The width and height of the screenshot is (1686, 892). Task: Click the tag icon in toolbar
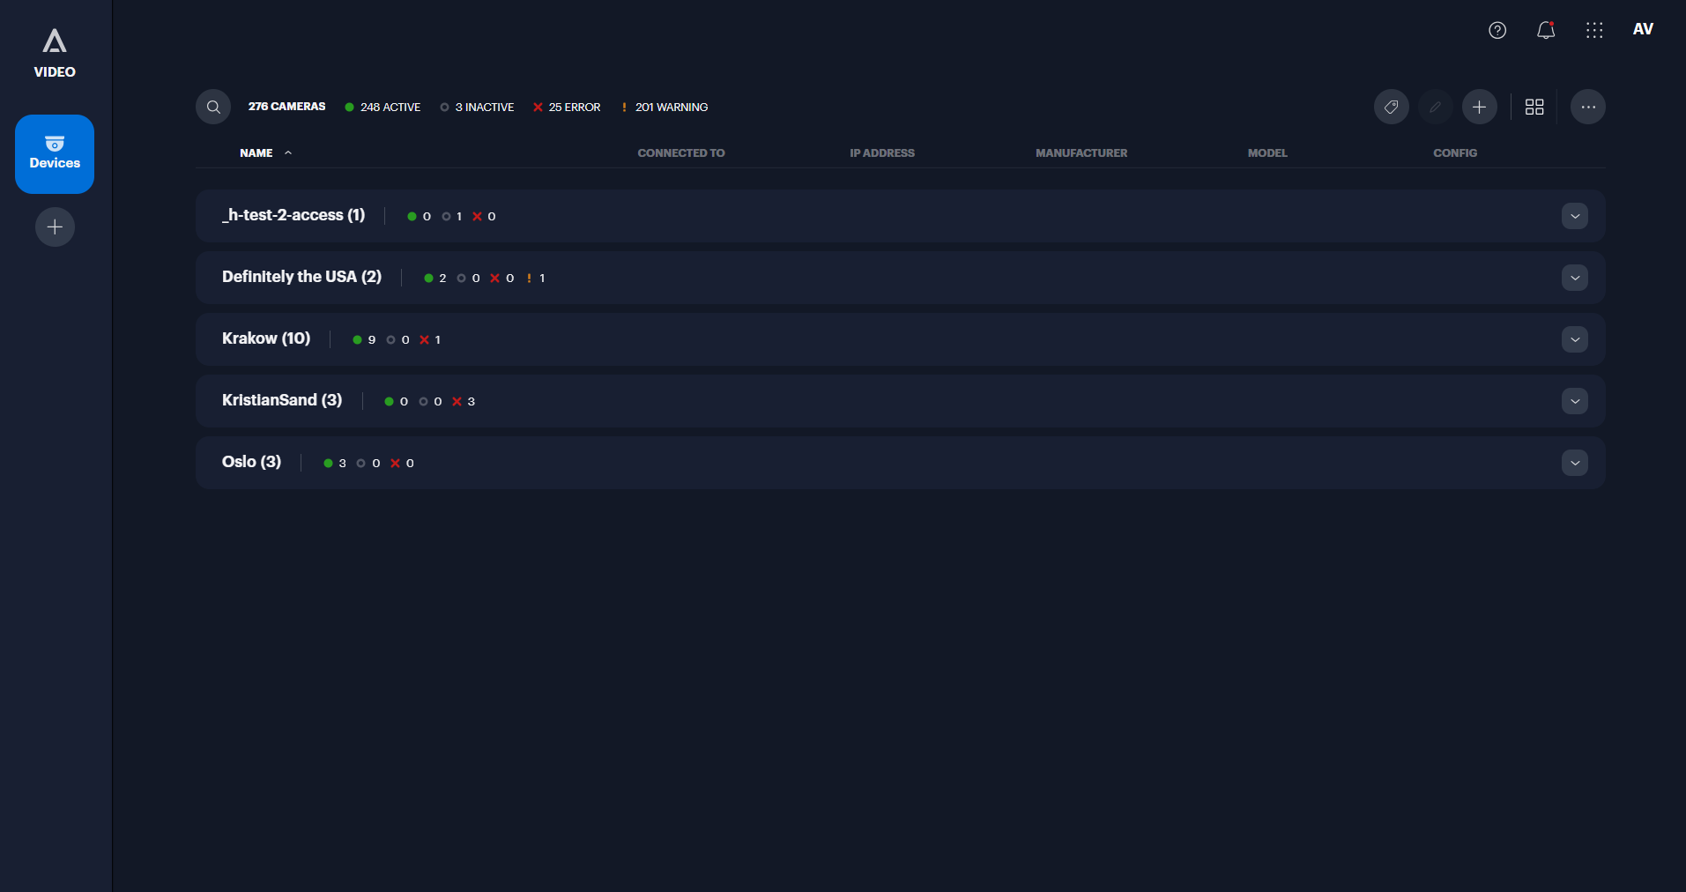pos(1392,107)
